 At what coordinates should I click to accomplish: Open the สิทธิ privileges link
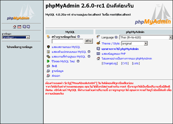click(54, 66)
